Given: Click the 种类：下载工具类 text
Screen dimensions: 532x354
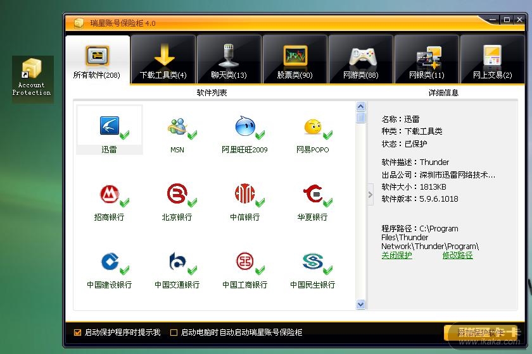Looking at the screenshot, I should pyautogui.click(x=412, y=131).
